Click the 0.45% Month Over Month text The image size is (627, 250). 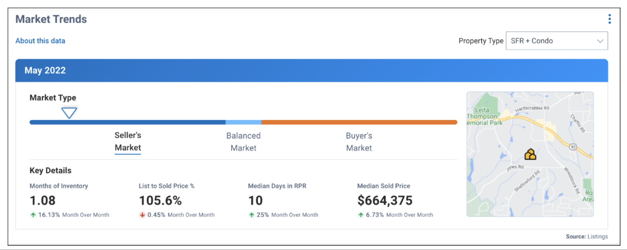tap(181, 215)
